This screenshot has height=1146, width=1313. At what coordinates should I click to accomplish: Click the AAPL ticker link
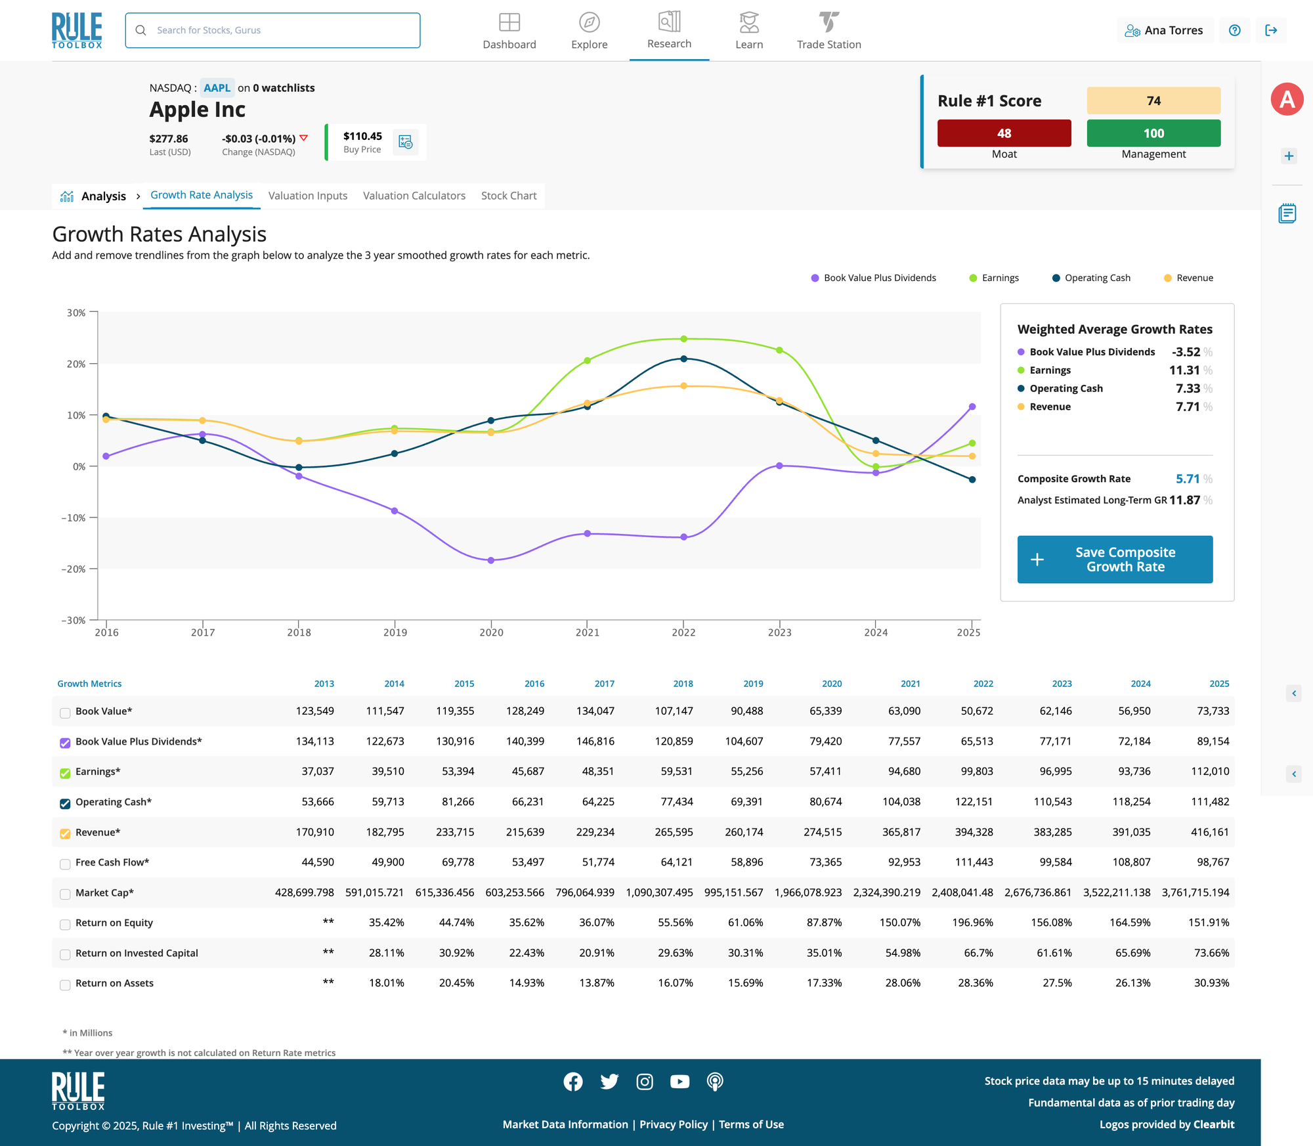pos(217,88)
